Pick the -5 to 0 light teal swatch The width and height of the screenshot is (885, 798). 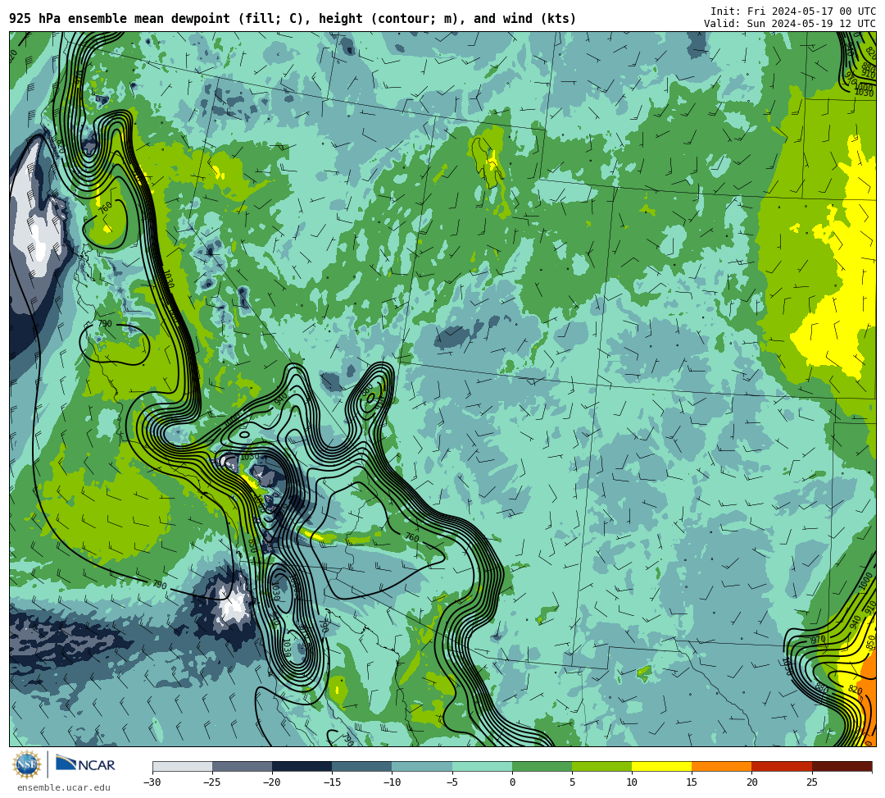[482, 766]
